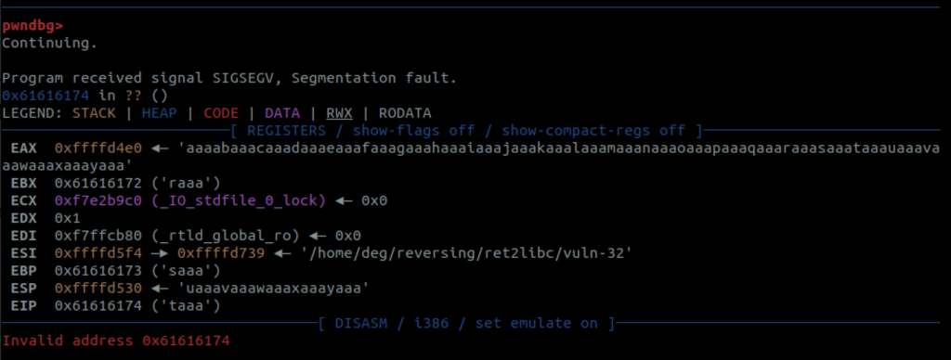Click the ESP address 0xffffd530
The height and width of the screenshot is (360, 951).
click(x=98, y=289)
